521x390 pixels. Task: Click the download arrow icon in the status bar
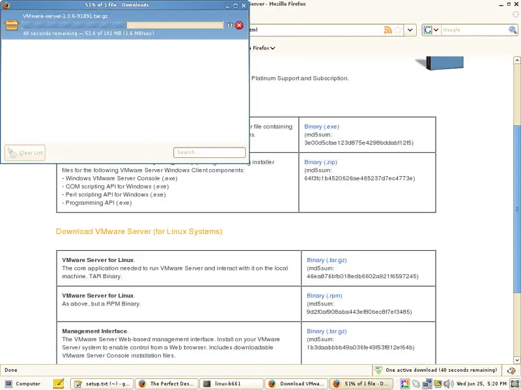(378, 370)
